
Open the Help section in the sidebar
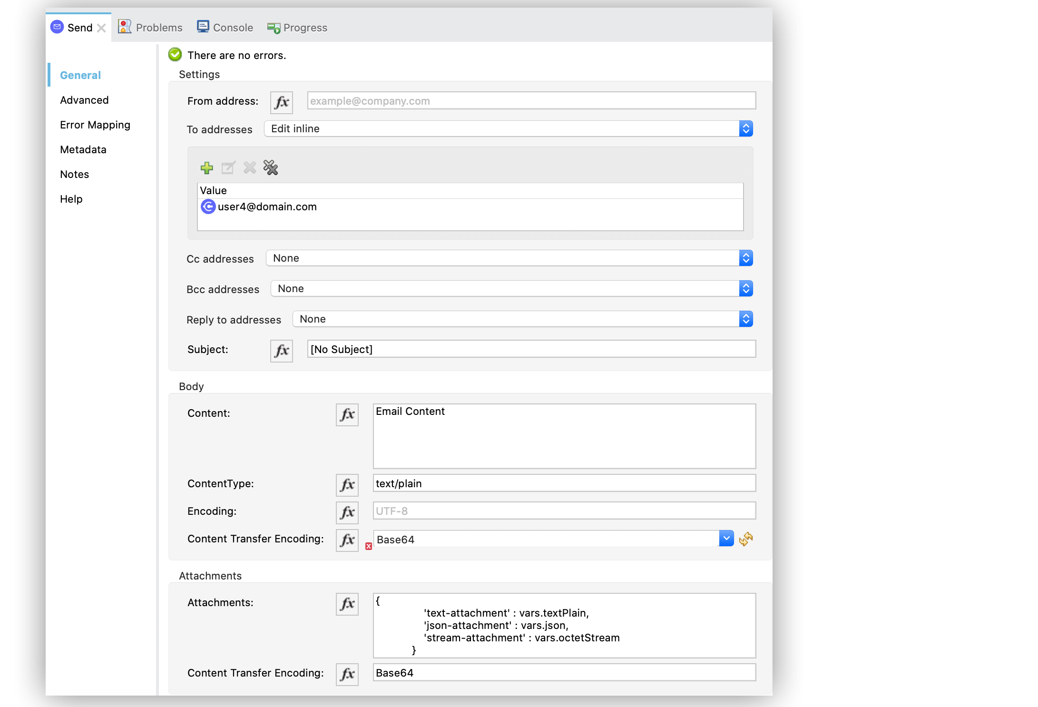point(71,199)
